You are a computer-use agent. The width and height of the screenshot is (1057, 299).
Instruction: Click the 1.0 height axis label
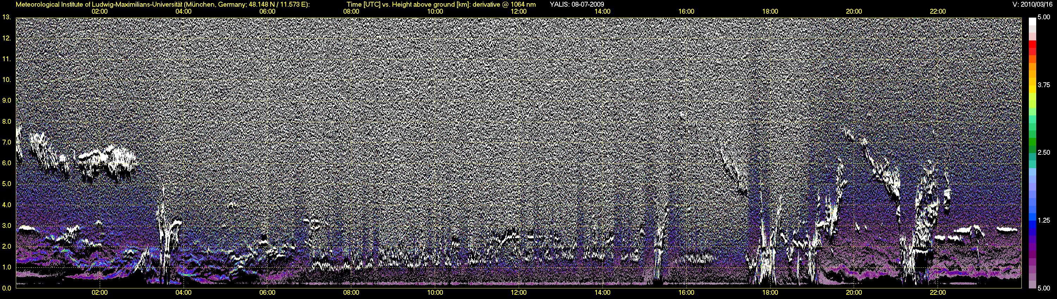(7, 267)
